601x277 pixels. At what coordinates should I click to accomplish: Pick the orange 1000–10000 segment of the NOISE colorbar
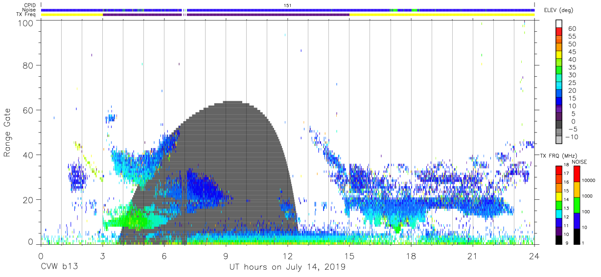tap(577, 189)
